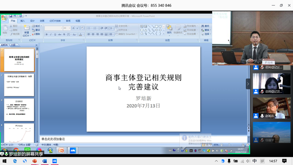The width and height of the screenshot is (293, 165).
Task: Click the 删除 delete slide button
Action: (x=36, y=34)
